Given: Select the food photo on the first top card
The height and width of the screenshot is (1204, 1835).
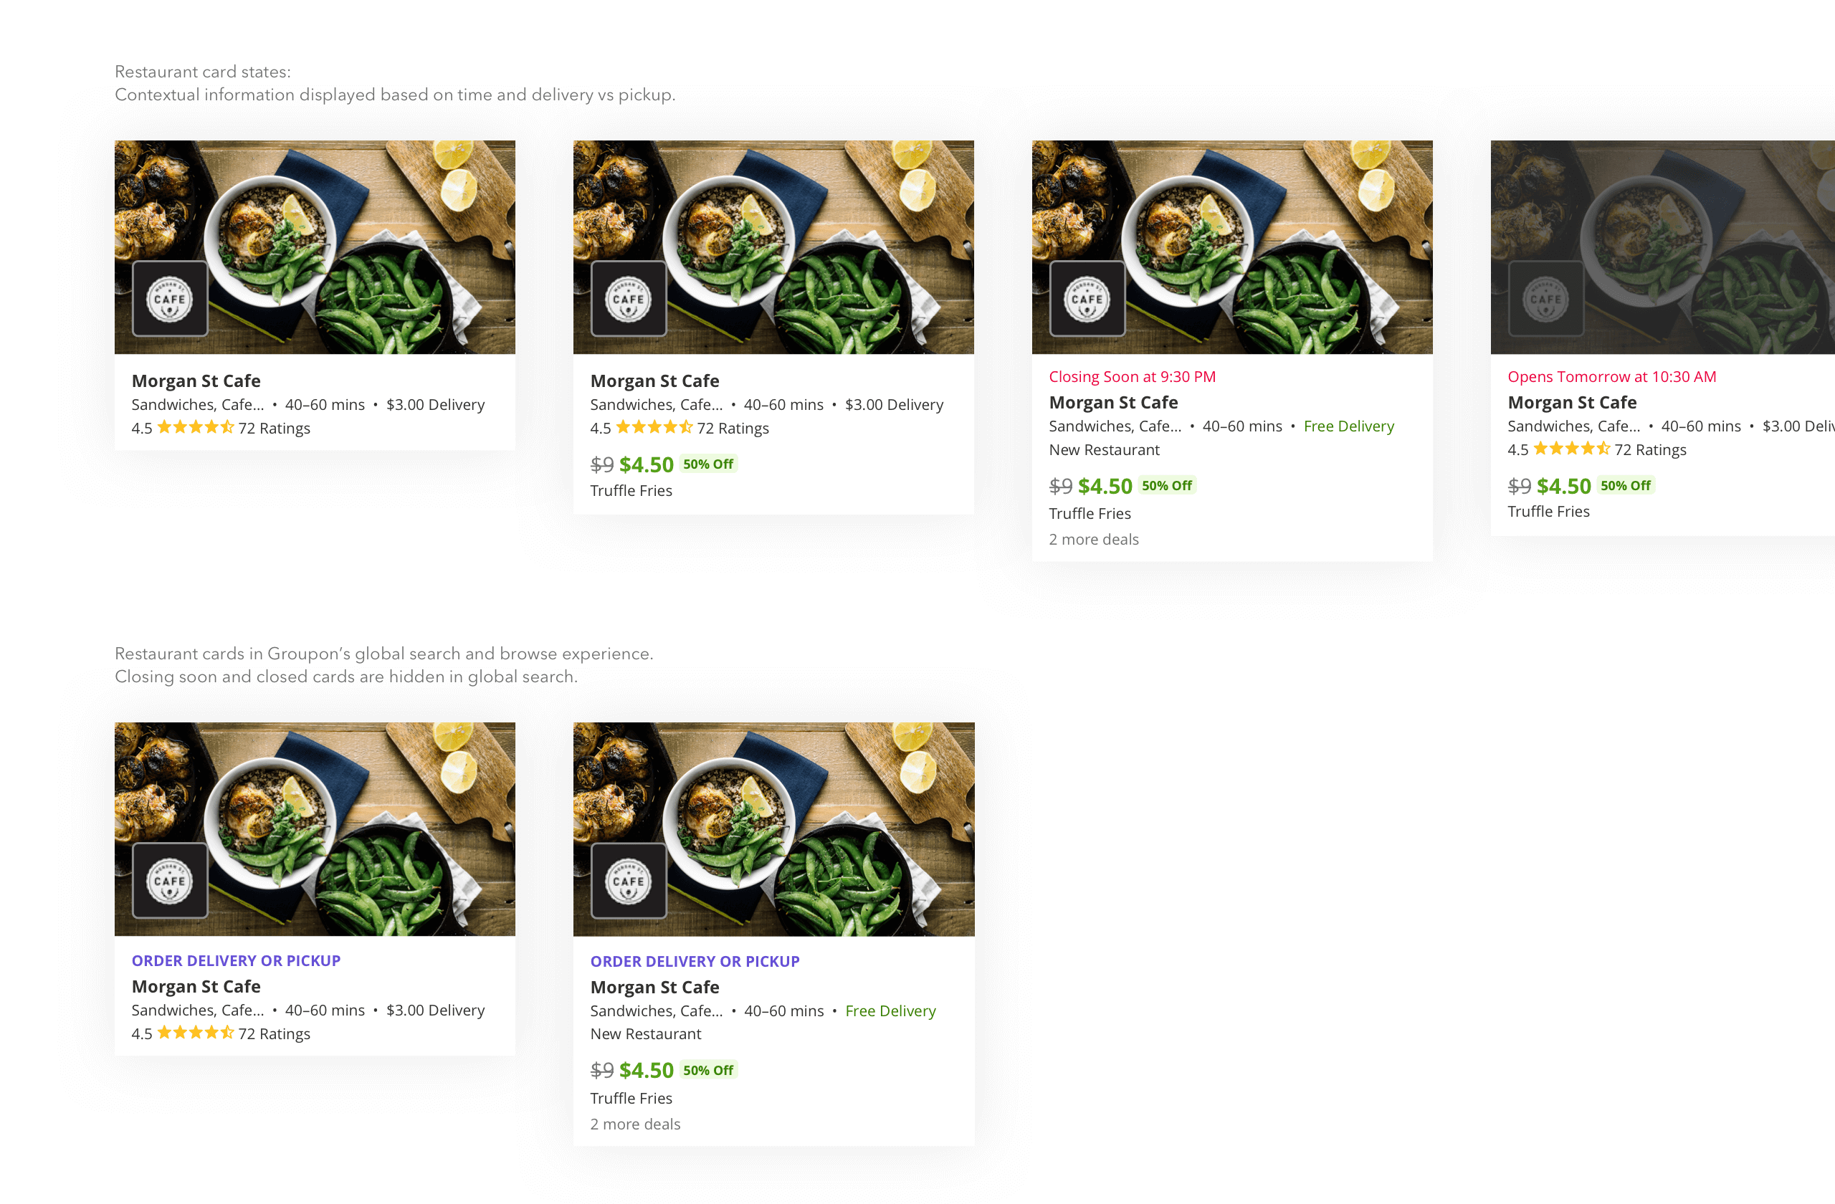Looking at the screenshot, I should click(x=315, y=247).
